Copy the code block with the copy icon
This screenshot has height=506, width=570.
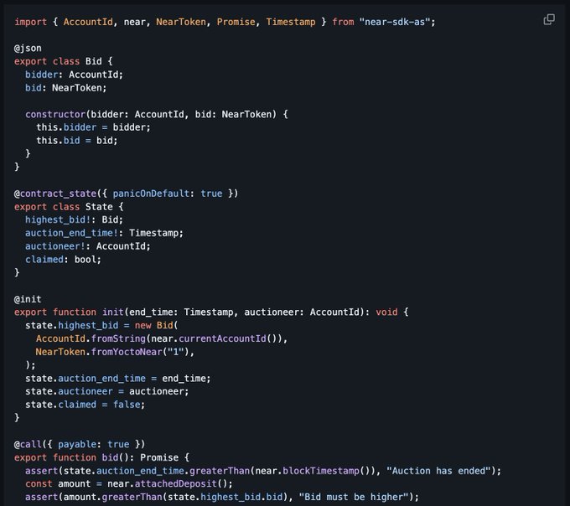pos(549,19)
